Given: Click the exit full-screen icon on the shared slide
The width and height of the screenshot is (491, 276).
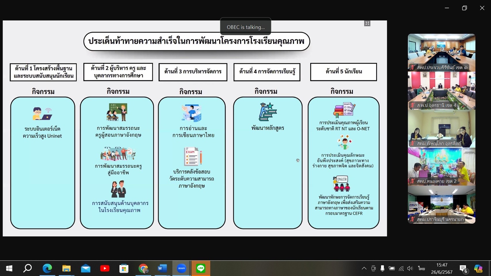Looking at the screenshot, I should 367,23.
